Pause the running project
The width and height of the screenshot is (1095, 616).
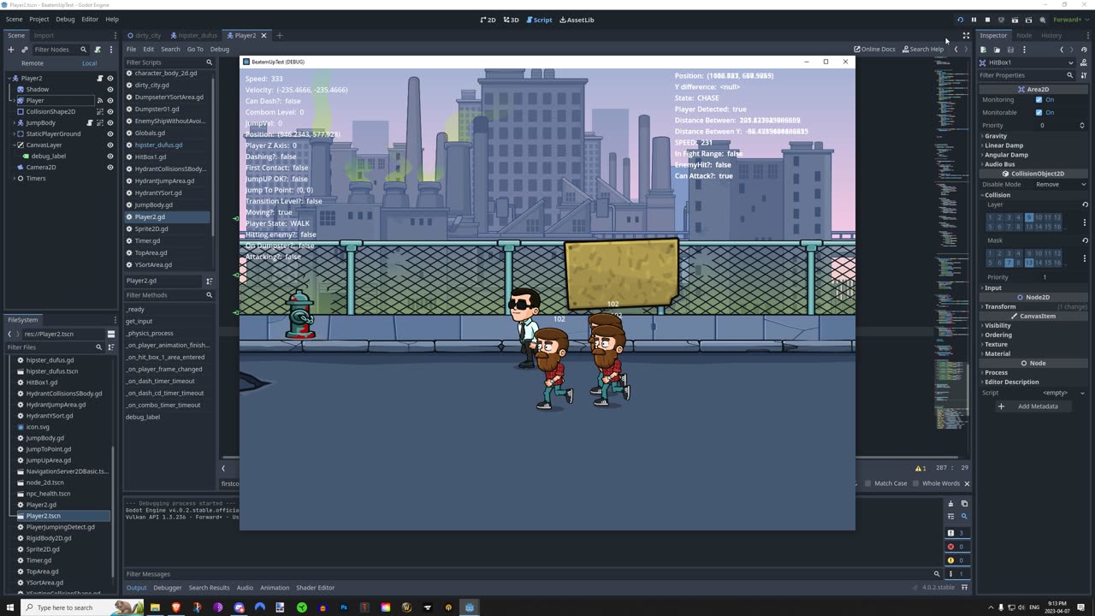pos(974,20)
